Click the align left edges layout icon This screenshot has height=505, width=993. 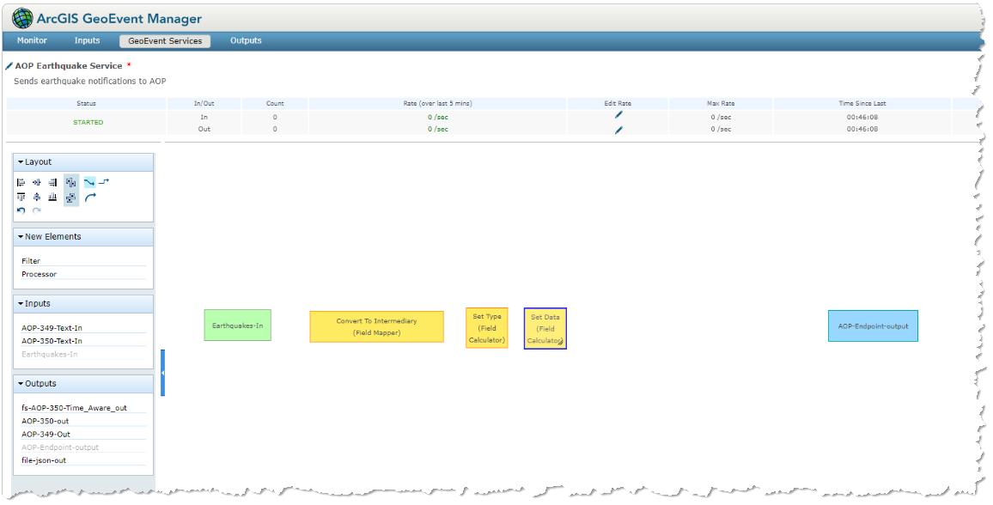[x=21, y=182]
